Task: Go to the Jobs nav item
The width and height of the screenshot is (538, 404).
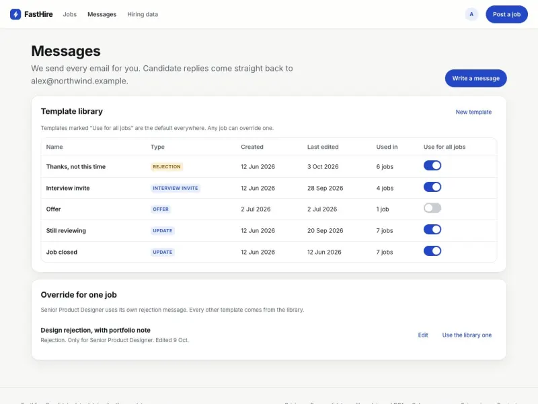Action: (70, 14)
